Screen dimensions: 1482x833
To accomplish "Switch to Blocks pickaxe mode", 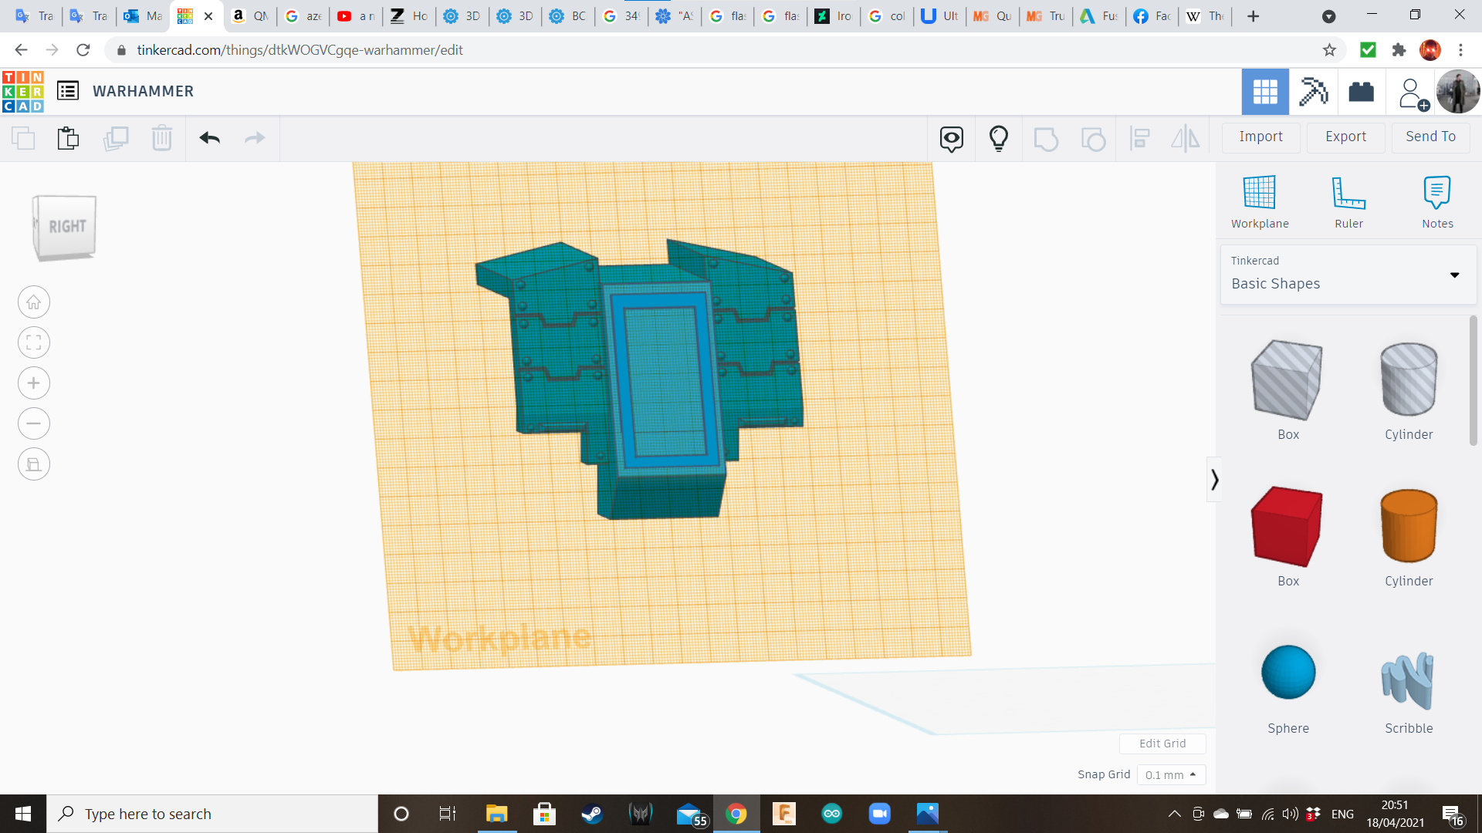I will point(1313,92).
